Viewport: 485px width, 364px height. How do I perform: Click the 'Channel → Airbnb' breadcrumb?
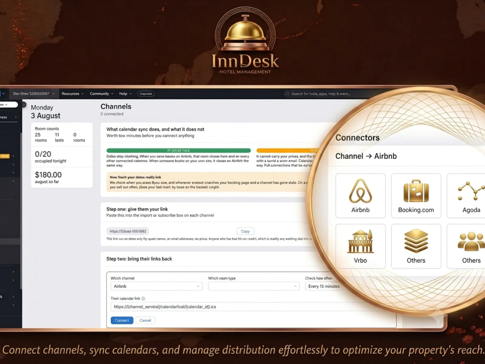click(366, 156)
